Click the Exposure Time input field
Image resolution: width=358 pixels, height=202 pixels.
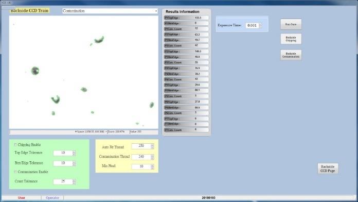pos(252,25)
